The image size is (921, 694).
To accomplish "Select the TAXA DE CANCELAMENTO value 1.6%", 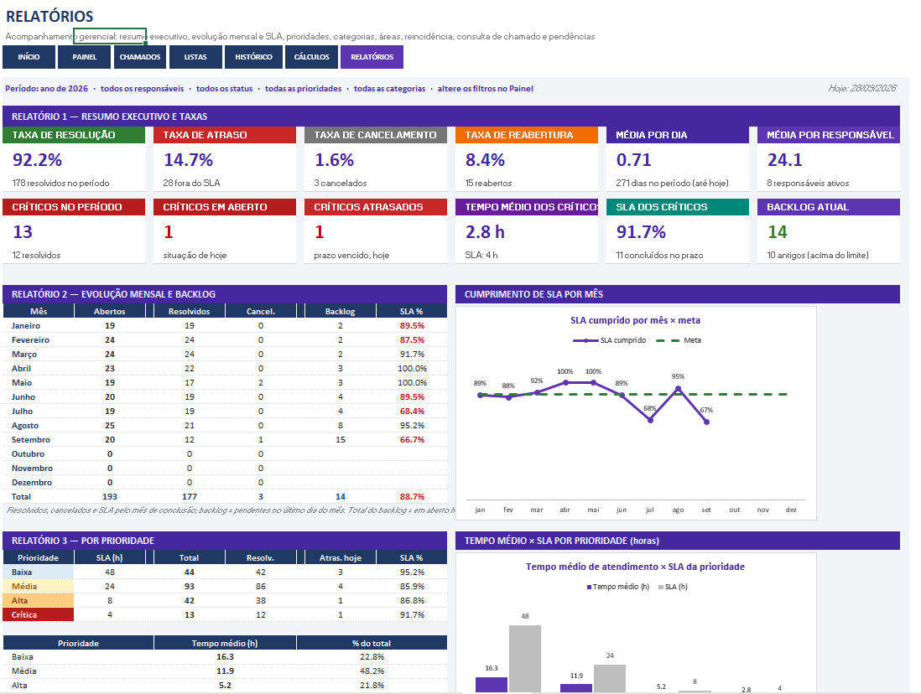I will [334, 160].
